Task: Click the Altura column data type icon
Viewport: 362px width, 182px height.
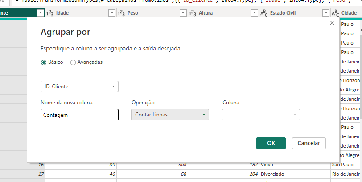Action: pos(192,13)
